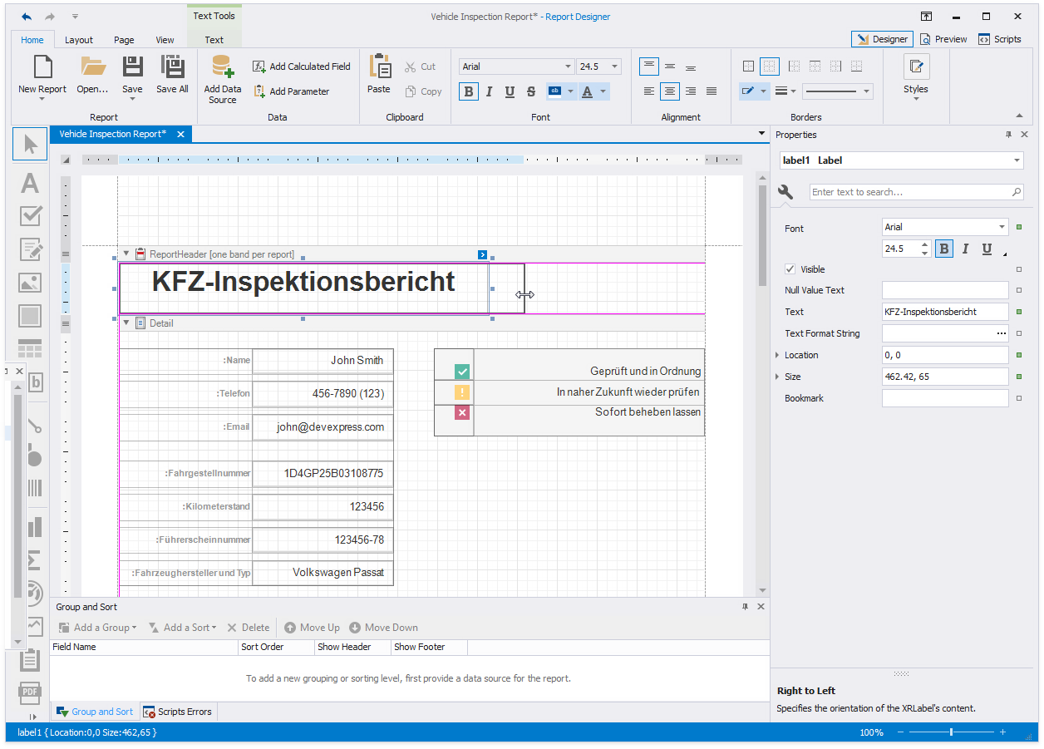Screen dimensions: 1044x749
Task: Click the Save All icon
Action: coord(172,67)
